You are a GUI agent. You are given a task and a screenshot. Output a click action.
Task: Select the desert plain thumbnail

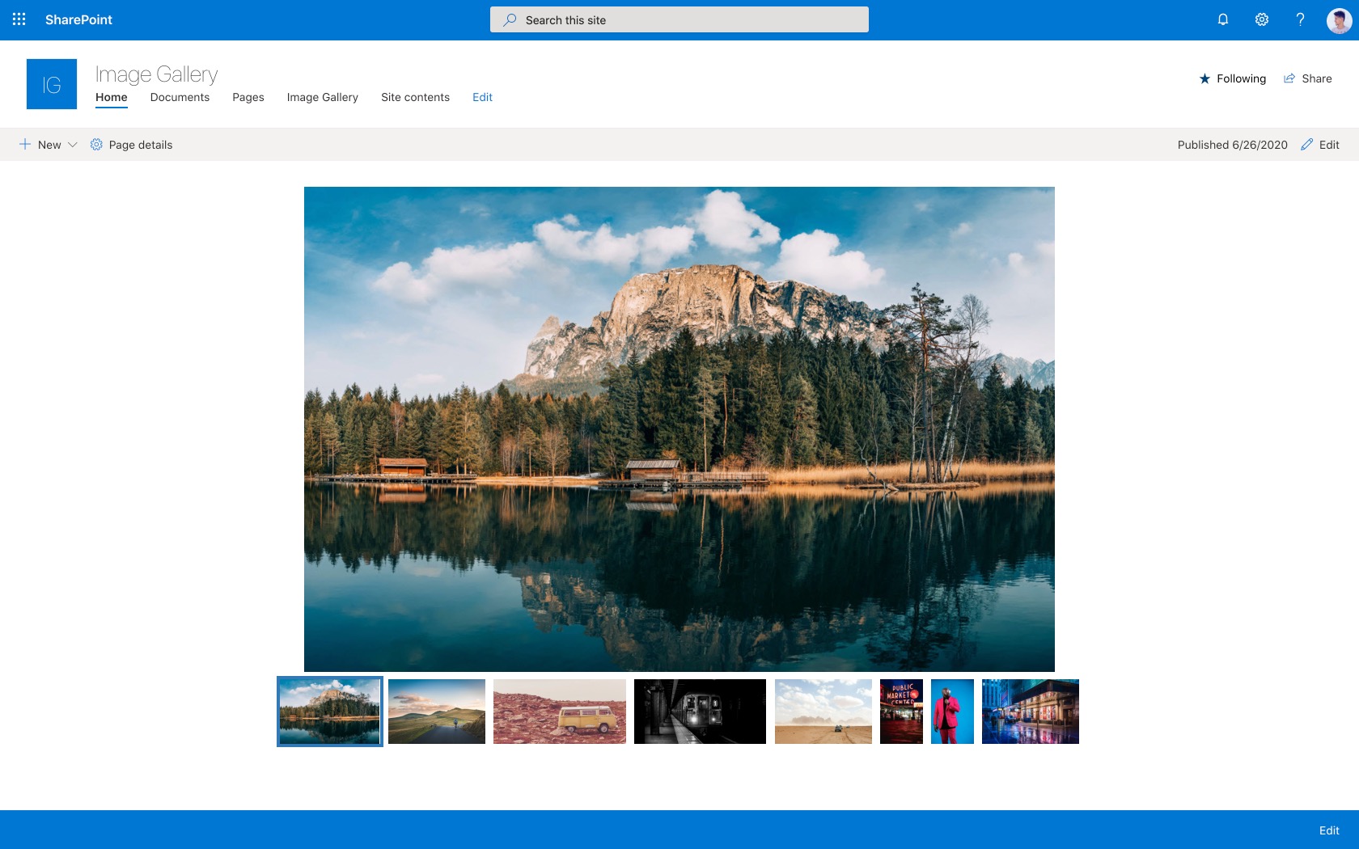tap(823, 712)
